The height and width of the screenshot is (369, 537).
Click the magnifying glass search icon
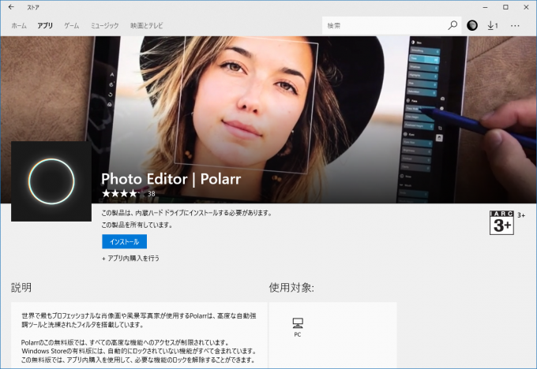453,26
